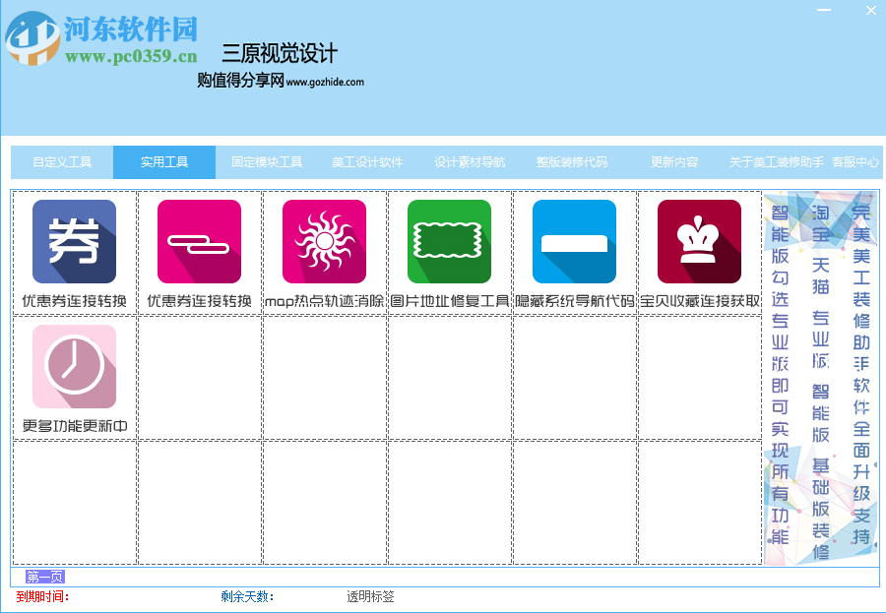The width and height of the screenshot is (886, 613).
Task: Click the 宝贝收藏连接获取 caption text
Action: click(700, 301)
